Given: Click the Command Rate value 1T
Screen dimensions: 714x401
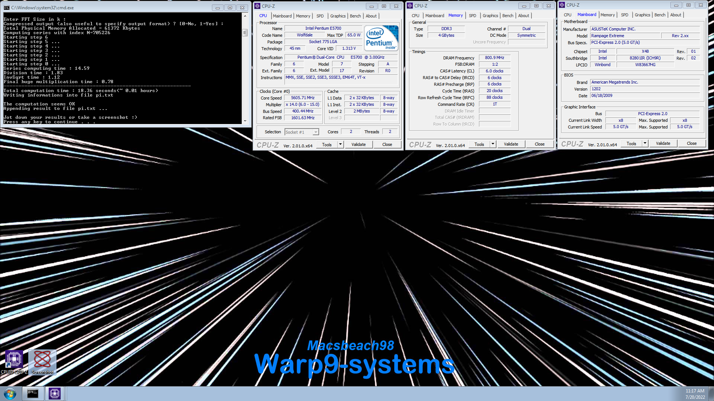Looking at the screenshot, I should 495,104.
